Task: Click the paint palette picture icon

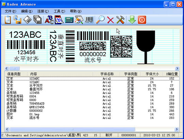Action: [79, 20]
